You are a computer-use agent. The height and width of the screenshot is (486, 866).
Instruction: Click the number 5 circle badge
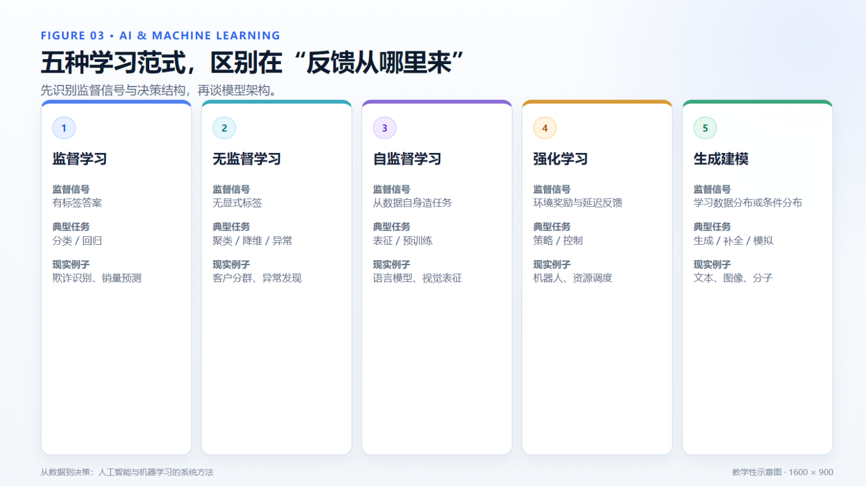[x=705, y=128]
